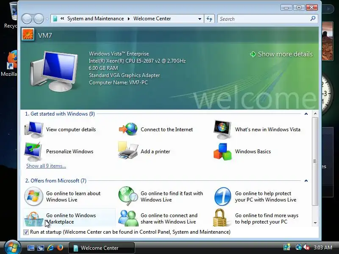Click the Forward navigation button

point(39,19)
